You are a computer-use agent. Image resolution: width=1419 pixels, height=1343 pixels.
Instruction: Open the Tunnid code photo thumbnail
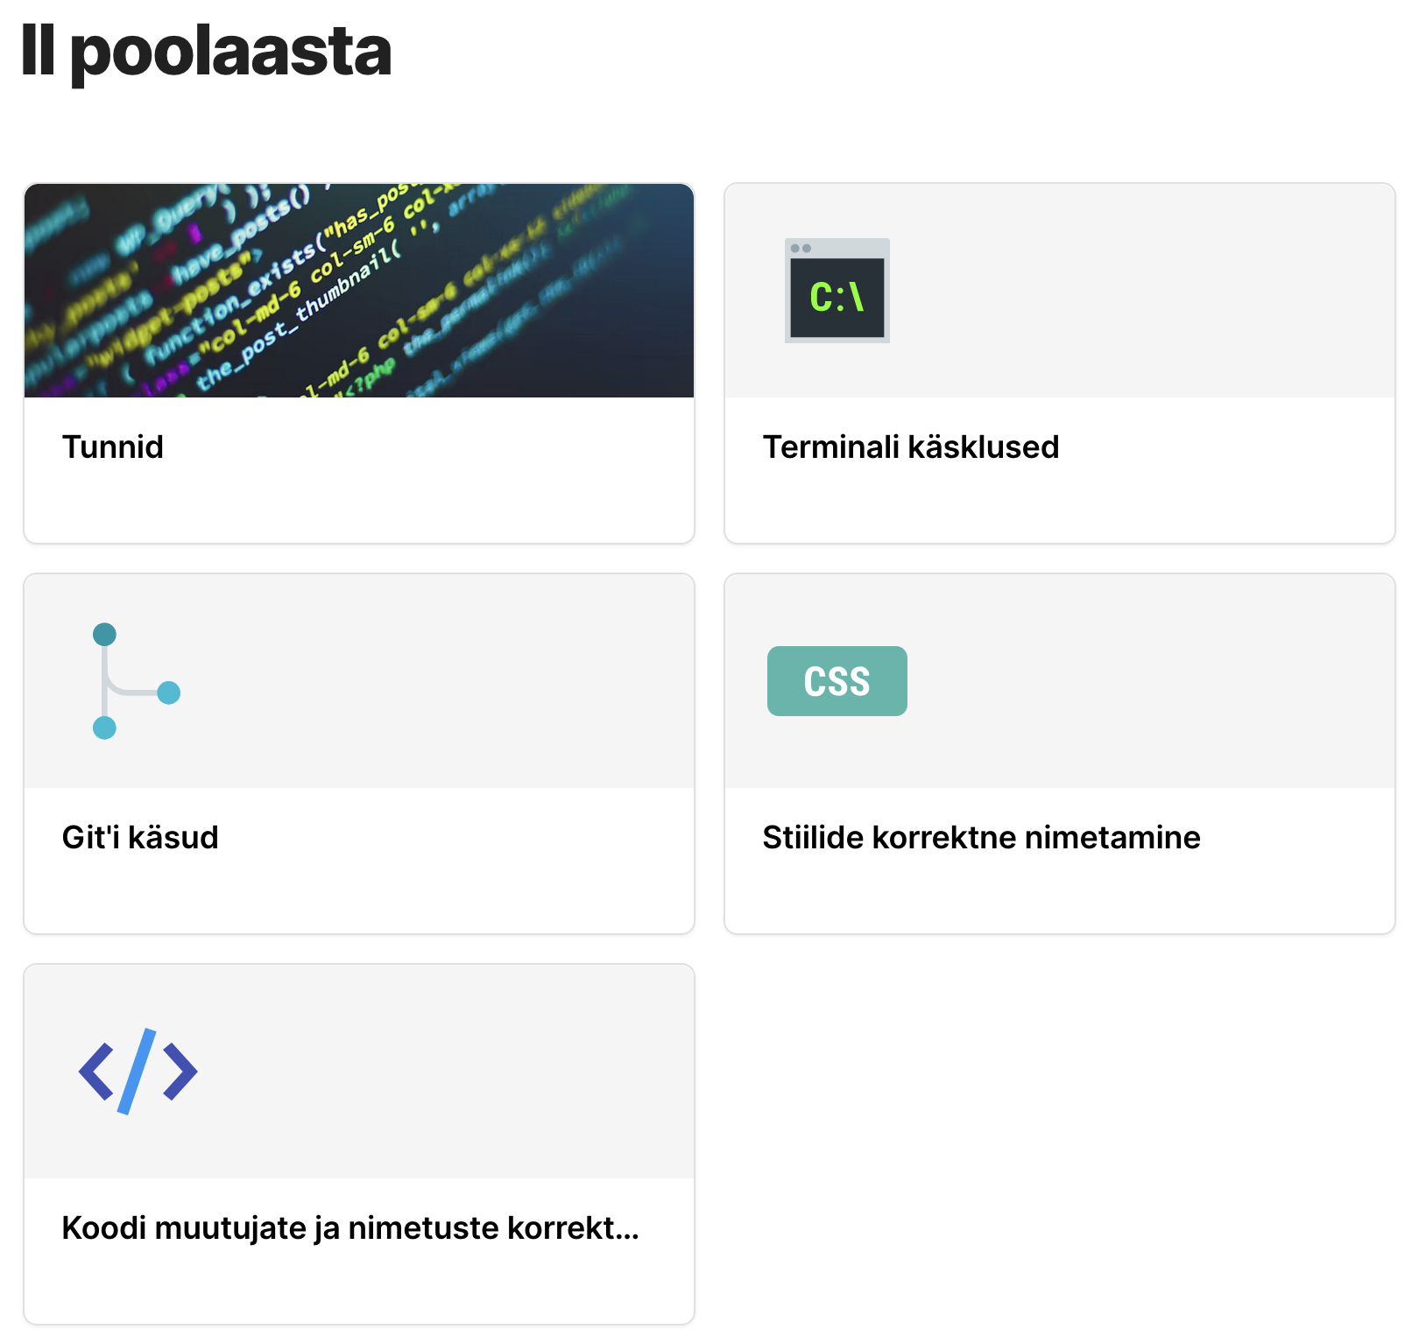pos(359,291)
